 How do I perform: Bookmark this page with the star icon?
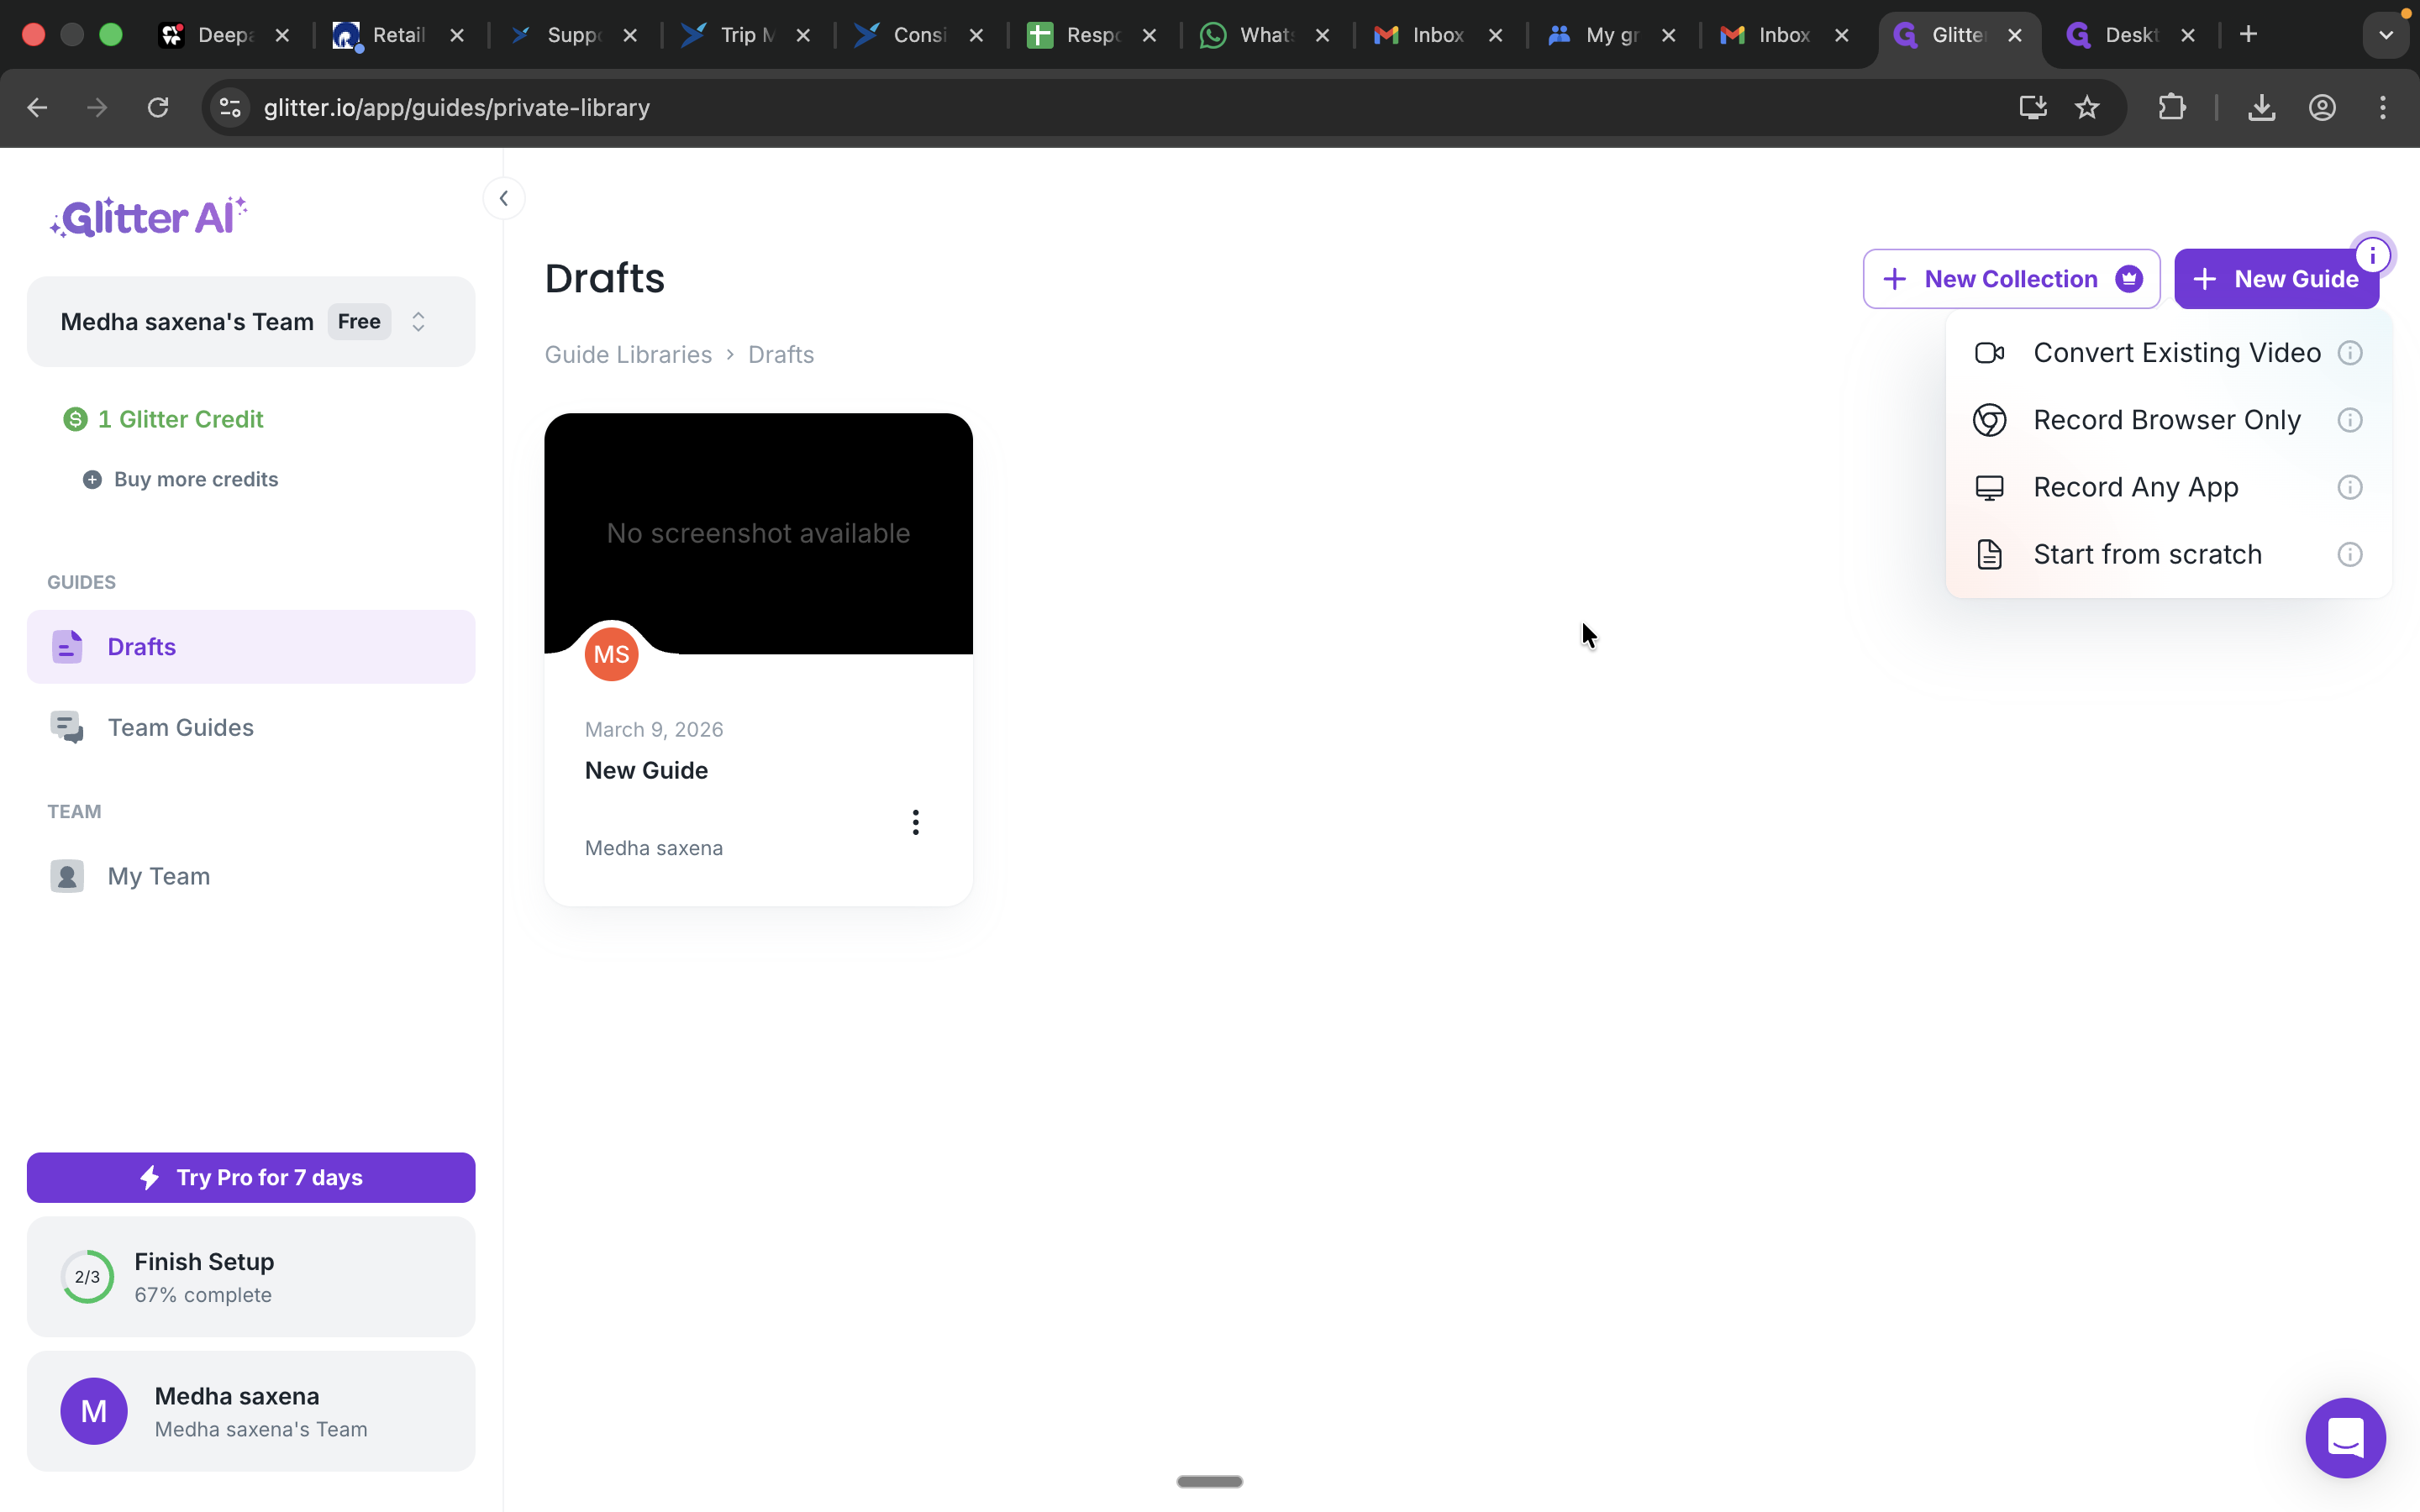click(x=2086, y=108)
